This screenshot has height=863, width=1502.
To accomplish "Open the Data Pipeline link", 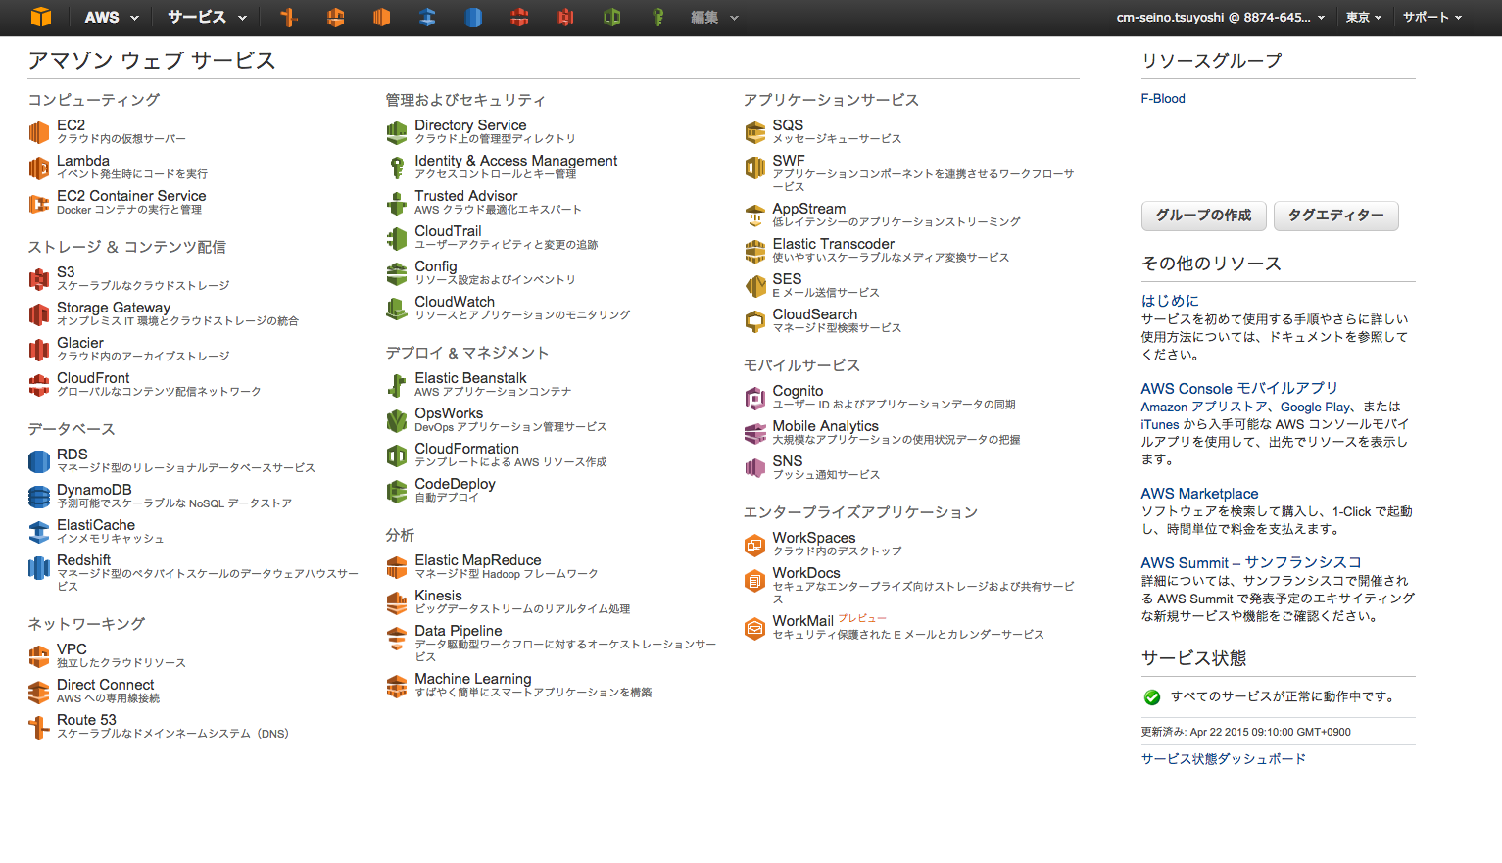I will point(458,631).
